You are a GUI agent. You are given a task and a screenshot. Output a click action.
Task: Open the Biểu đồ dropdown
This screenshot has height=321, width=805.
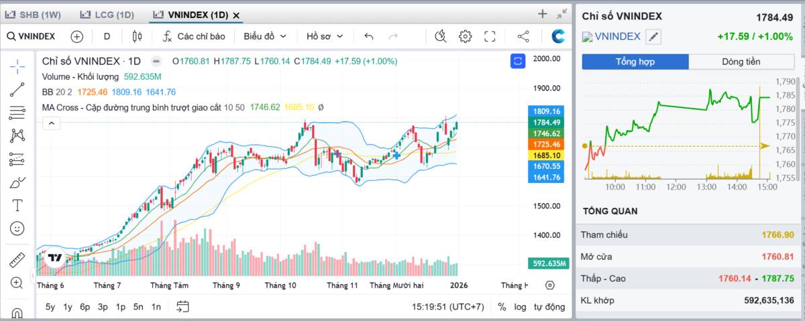click(265, 36)
